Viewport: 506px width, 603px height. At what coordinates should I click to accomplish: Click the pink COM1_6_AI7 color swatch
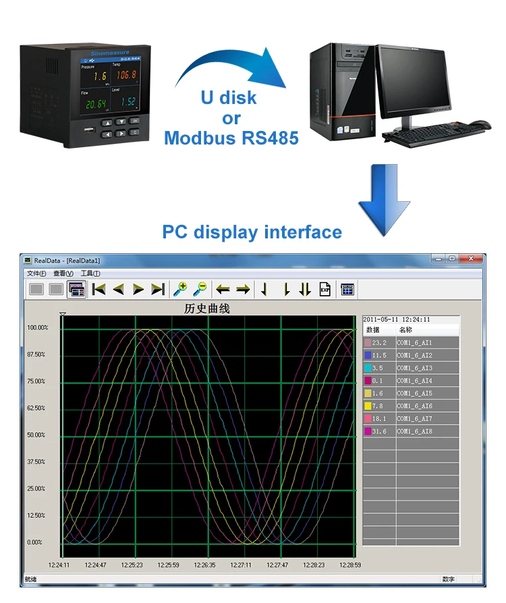[368, 419]
